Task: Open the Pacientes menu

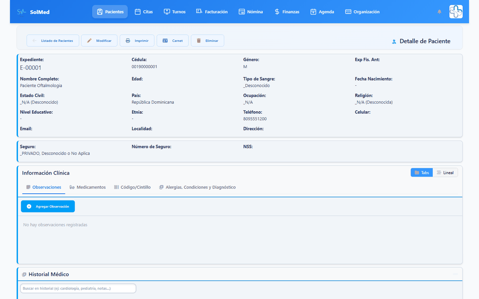Action: point(110,12)
